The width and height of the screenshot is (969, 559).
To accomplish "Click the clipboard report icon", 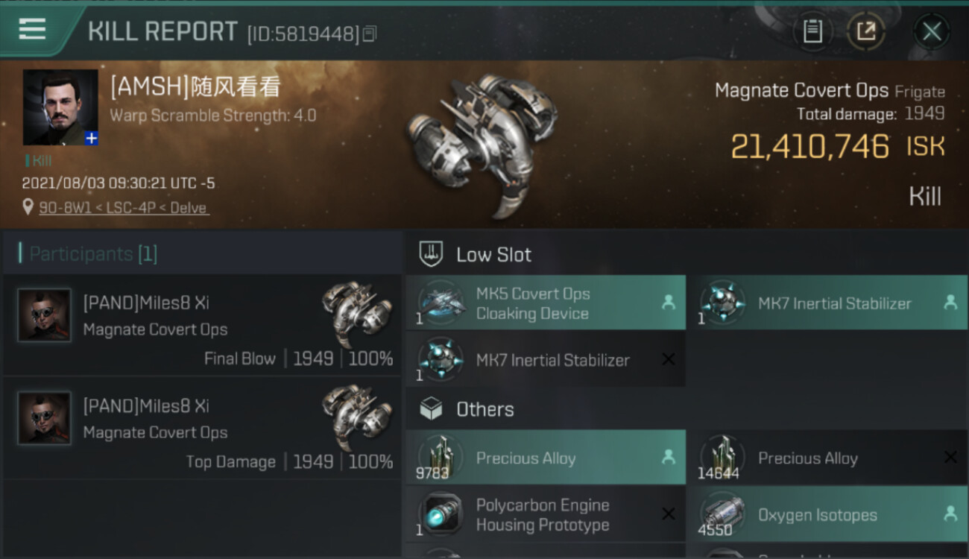I will pos(812,31).
